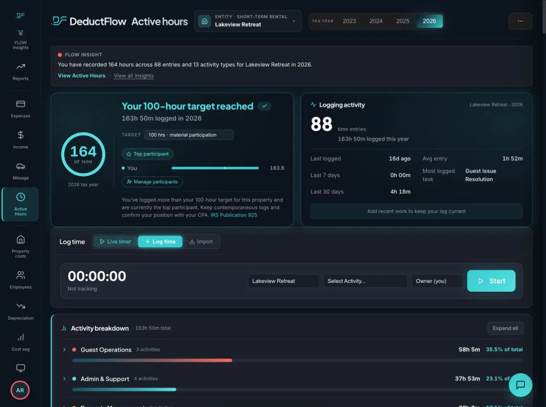546x407 pixels.
Task: Open Employees section in sidebar
Action: tap(20, 280)
